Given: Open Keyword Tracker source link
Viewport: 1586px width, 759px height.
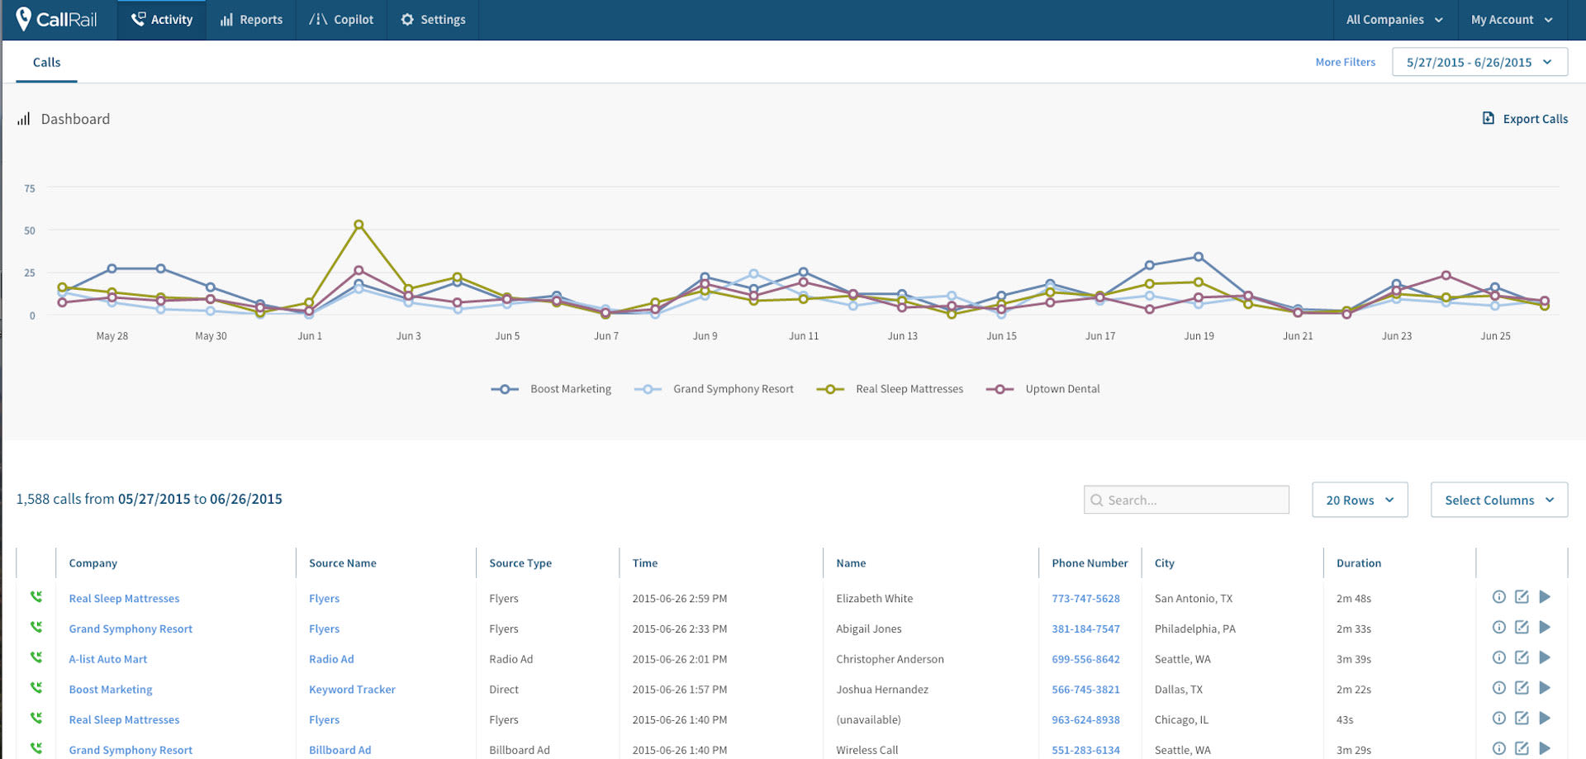Looking at the screenshot, I should (x=352, y=690).
